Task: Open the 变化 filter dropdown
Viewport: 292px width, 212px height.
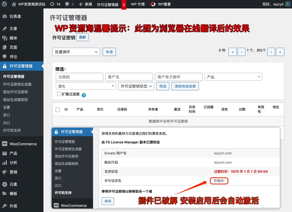Action: pyautogui.click(x=86, y=86)
